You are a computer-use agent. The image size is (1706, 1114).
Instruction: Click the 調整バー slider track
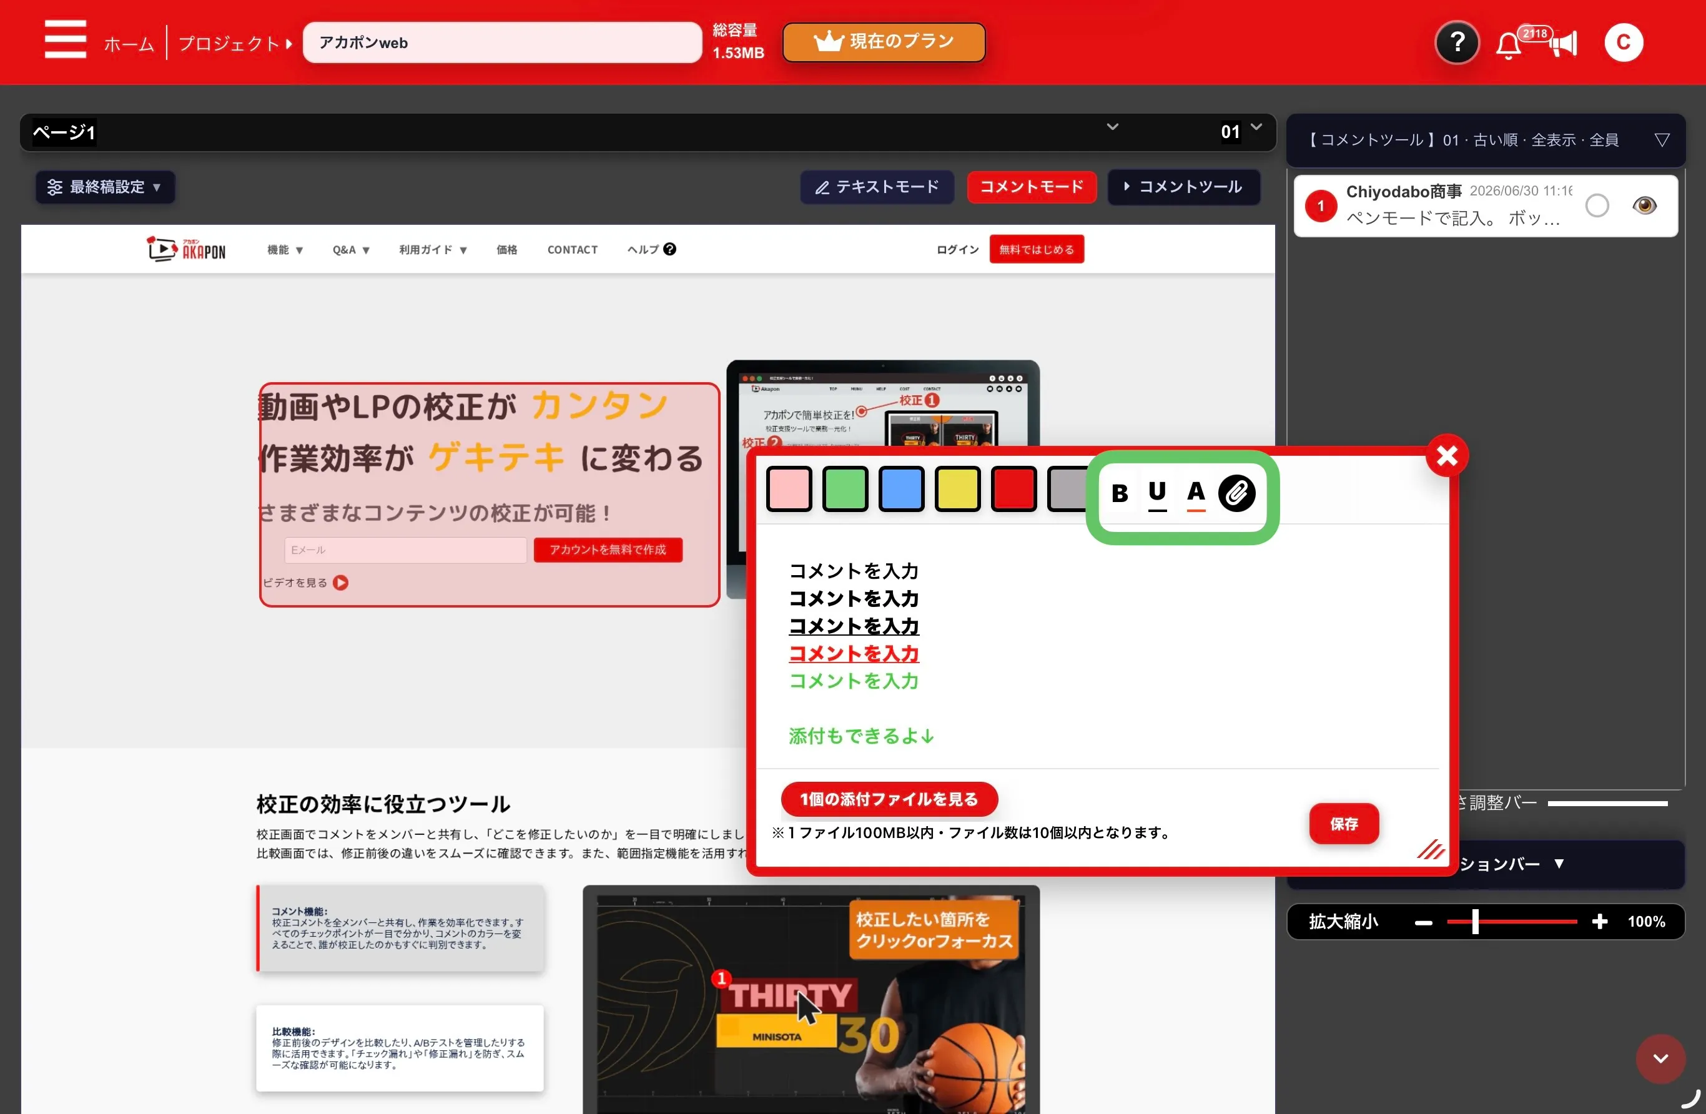[1607, 804]
